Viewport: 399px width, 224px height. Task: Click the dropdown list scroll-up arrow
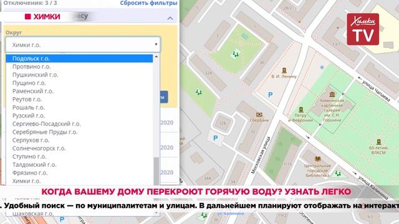(x=156, y=57)
